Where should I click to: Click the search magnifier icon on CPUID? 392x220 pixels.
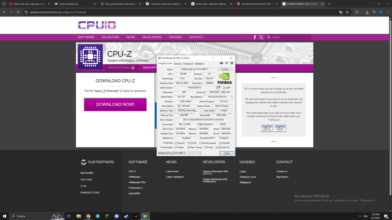[269, 37]
